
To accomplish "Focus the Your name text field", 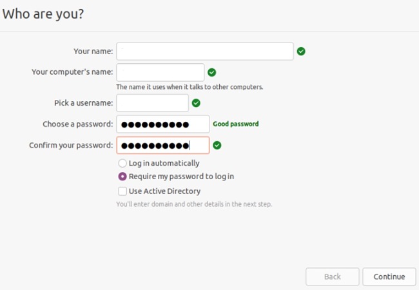I will tap(205, 52).
